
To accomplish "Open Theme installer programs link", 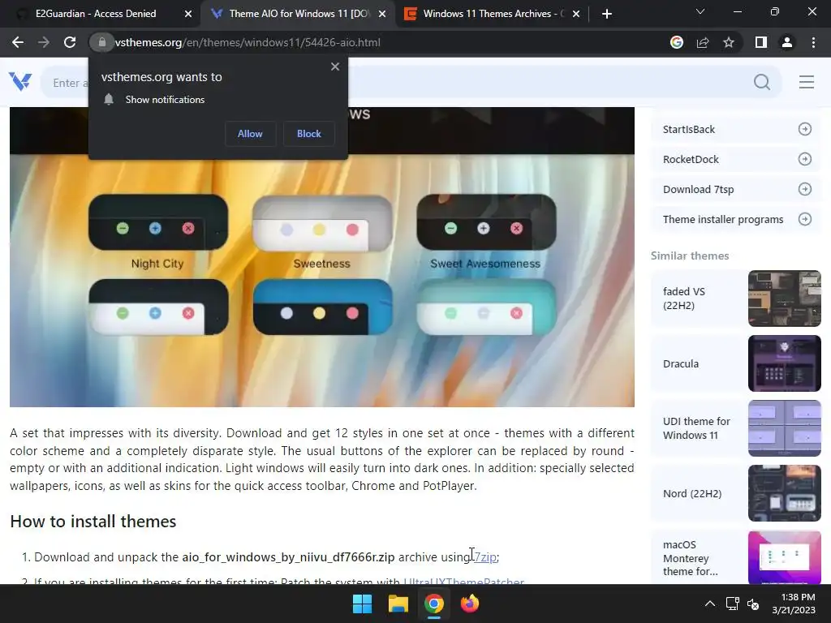I will 723,219.
